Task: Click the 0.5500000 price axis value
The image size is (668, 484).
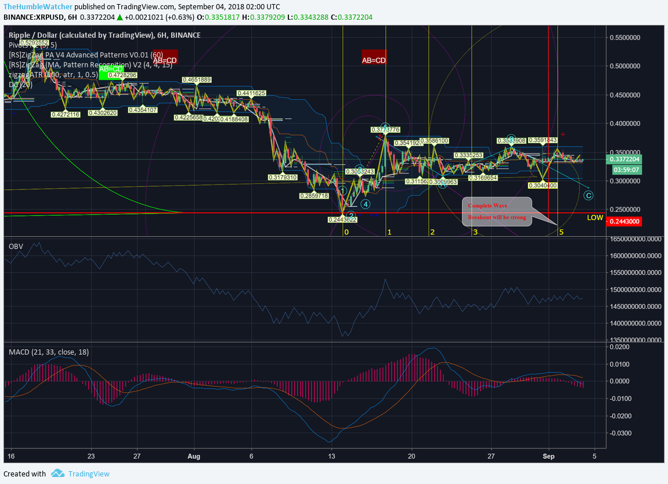Action: (625, 38)
